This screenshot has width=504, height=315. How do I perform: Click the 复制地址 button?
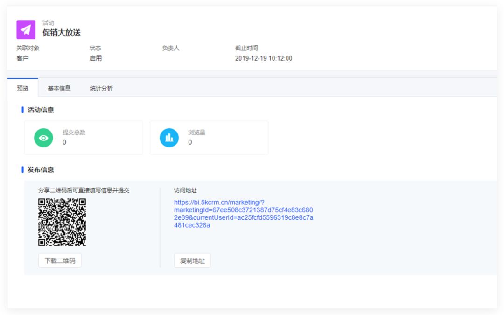pos(192,261)
